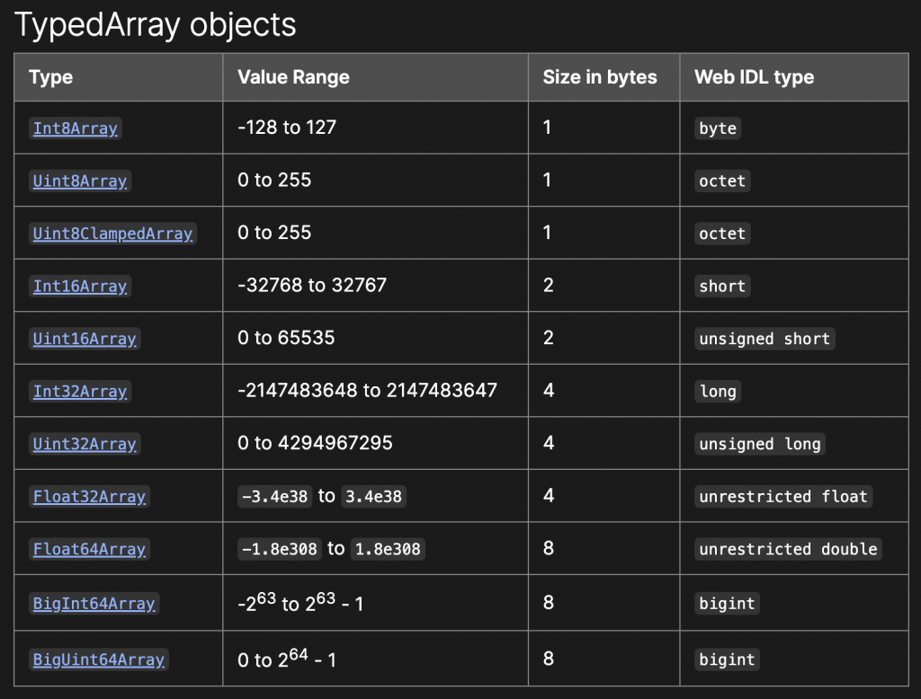Select the Uint16Array link
The width and height of the screenshot is (921, 699).
point(85,339)
